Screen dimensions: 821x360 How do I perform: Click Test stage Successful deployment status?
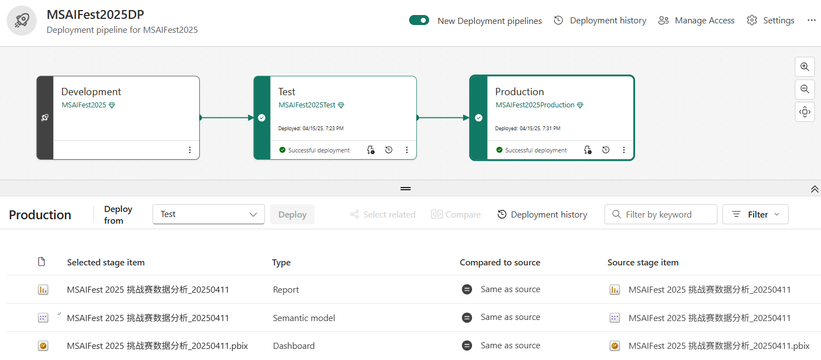[x=314, y=150]
